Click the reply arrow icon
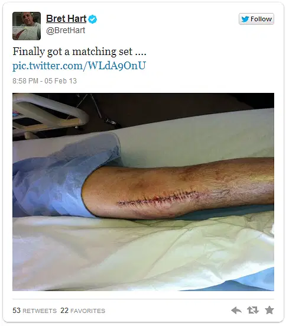 click(x=236, y=311)
